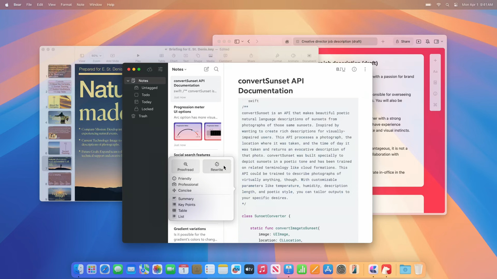Image resolution: width=497 pixels, height=279 pixels.
Task: Open Bear app menu in menu bar
Action: pos(17,4)
